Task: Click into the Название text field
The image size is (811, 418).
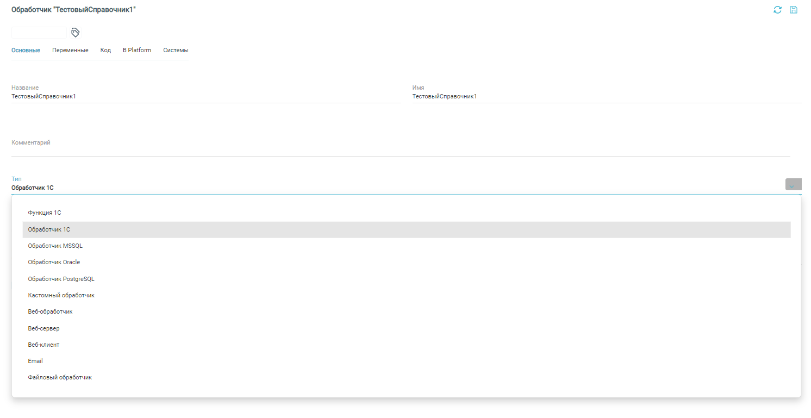Action: click(205, 97)
